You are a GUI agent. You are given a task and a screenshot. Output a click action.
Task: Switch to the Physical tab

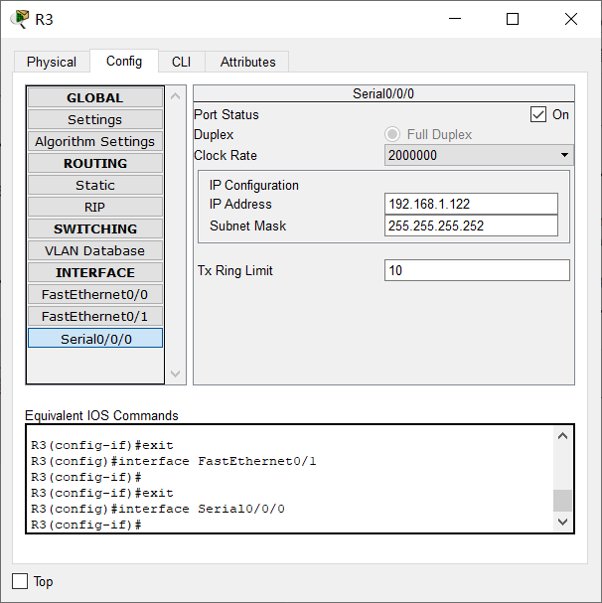coord(52,62)
